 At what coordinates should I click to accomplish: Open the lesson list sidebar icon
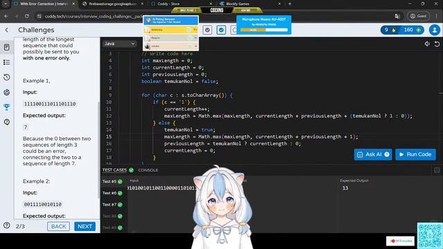tap(7, 62)
